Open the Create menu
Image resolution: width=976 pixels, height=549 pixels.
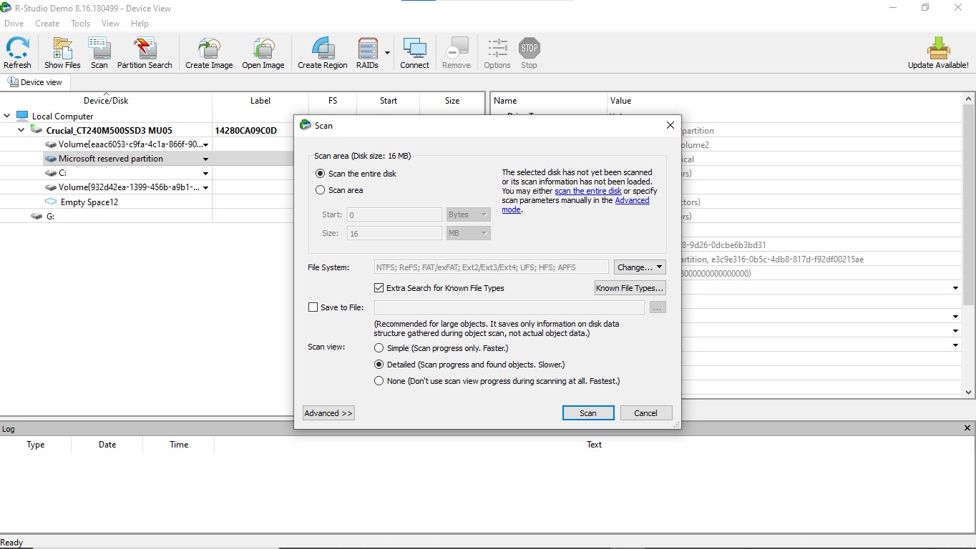coord(47,24)
